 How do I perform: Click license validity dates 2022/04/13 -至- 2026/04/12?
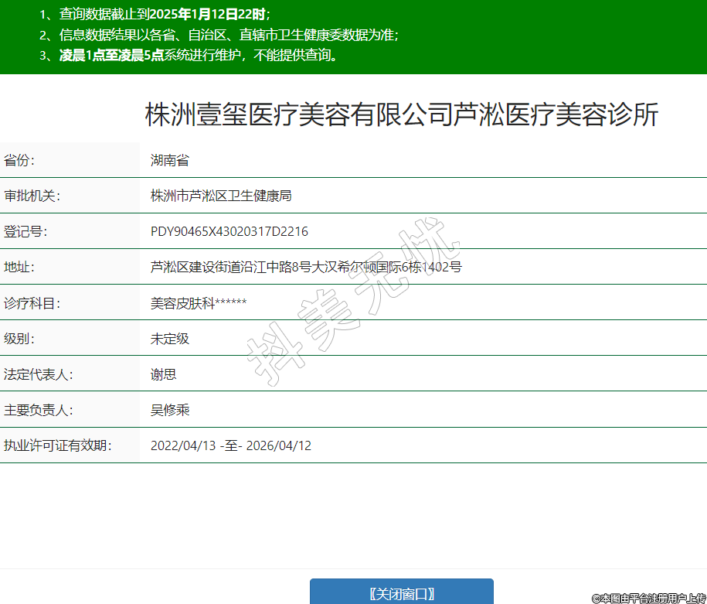(x=231, y=445)
